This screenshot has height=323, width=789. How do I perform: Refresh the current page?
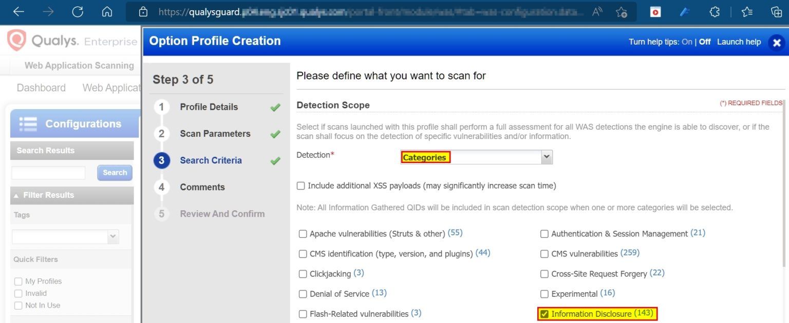click(x=78, y=11)
